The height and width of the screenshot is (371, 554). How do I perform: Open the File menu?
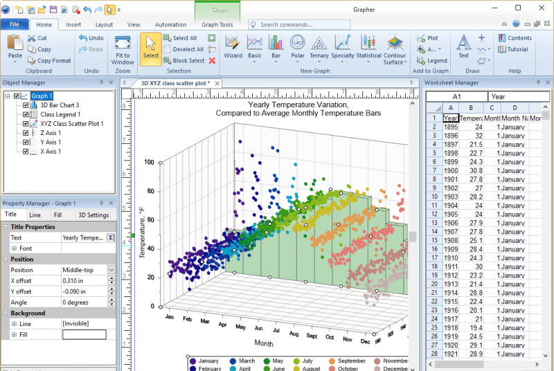[x=14, y=24]
